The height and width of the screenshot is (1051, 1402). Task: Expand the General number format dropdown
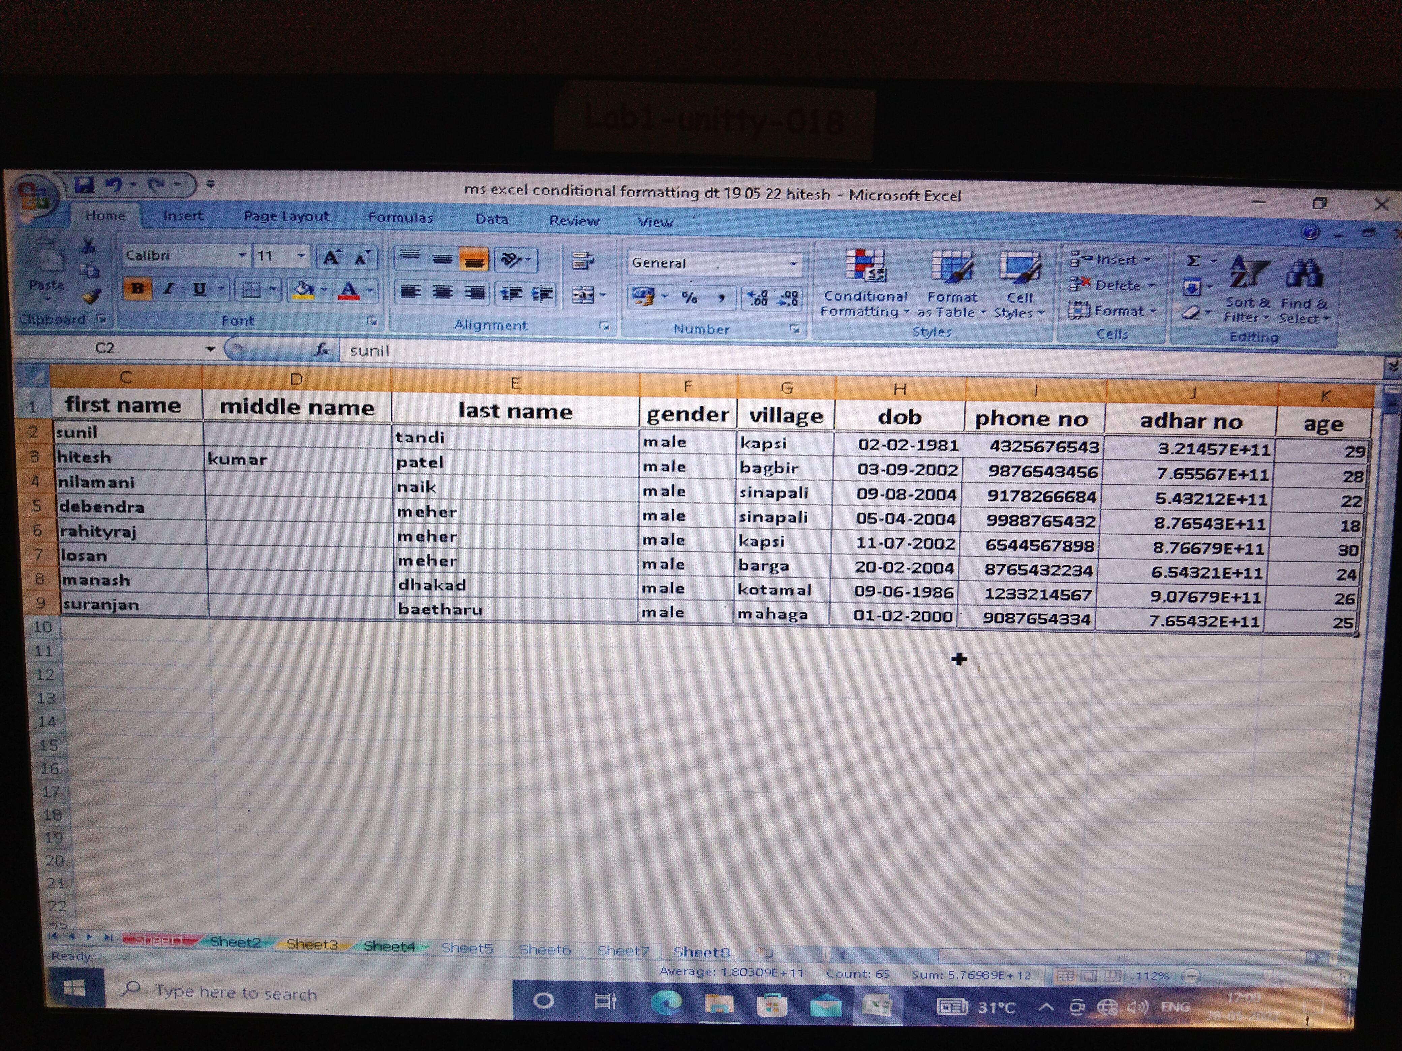[x=792, y=263]
